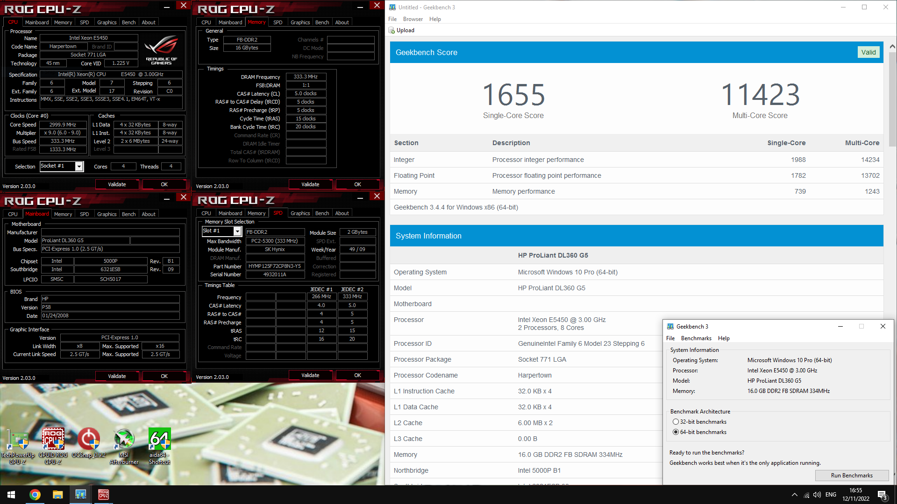The height and width of the screenshot is (504, 897).
Task: Click the Integer section row
Action: click(x=636, y=160)
